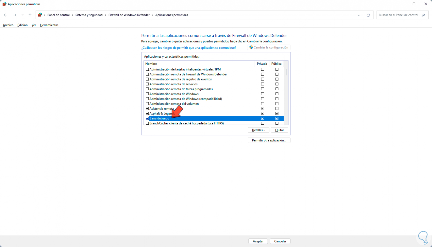
Task: Tick Administración remota de registro de eventos checkbox
Action: [147, 79]
